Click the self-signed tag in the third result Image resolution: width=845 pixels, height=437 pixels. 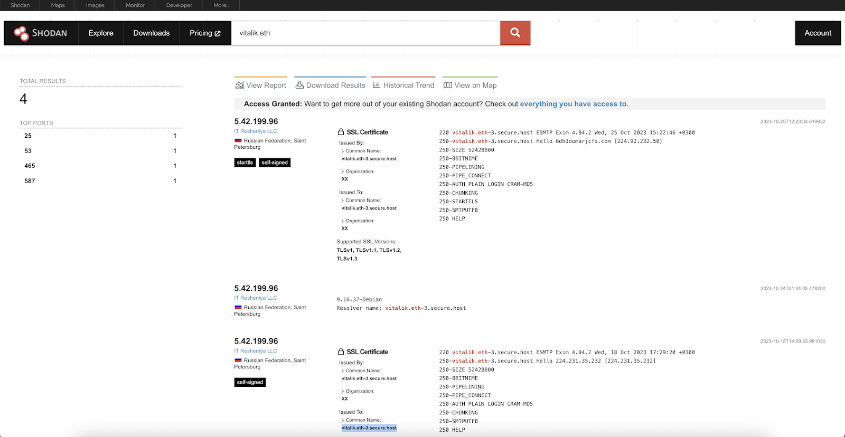pos(250,382)
